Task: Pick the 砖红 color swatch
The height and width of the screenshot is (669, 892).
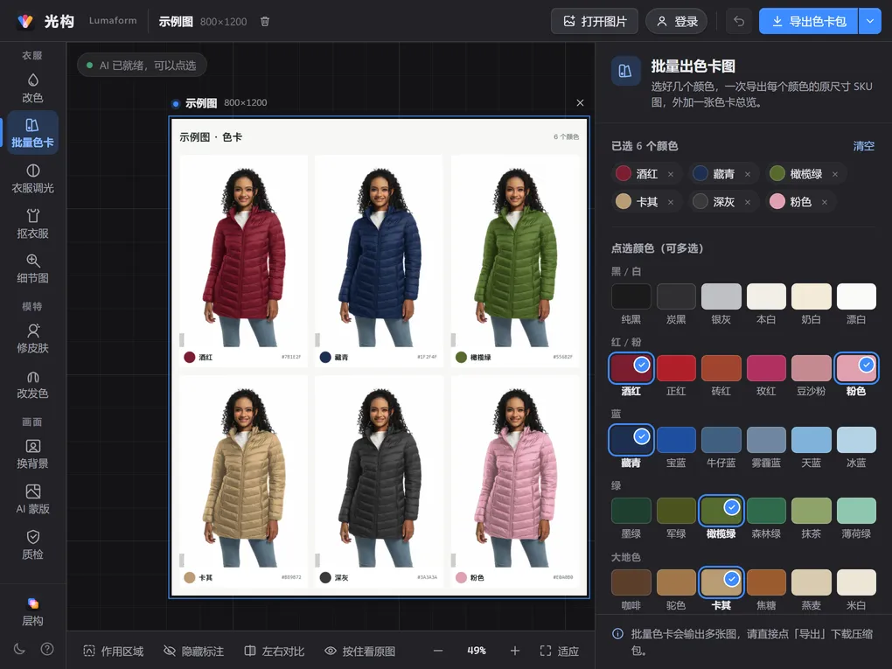Action: (x=721, y=368)
